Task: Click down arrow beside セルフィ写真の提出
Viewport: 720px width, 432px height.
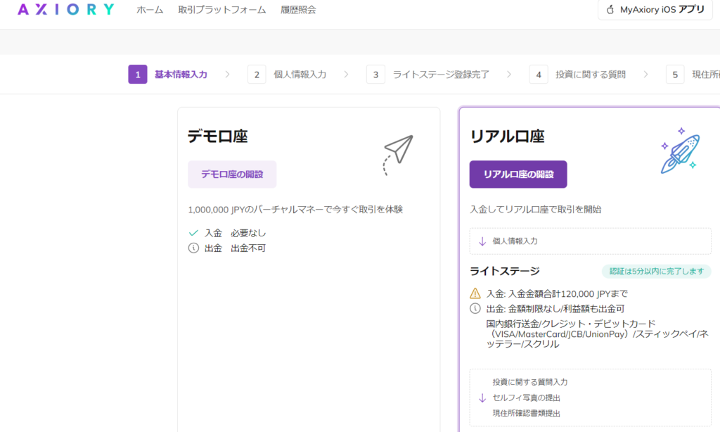Action: point(482,398)
